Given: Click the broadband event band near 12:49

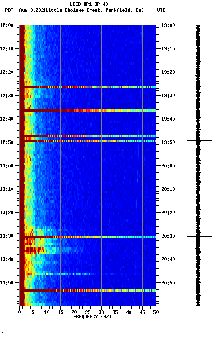Looking at the screenshot, I should [88, 141].
